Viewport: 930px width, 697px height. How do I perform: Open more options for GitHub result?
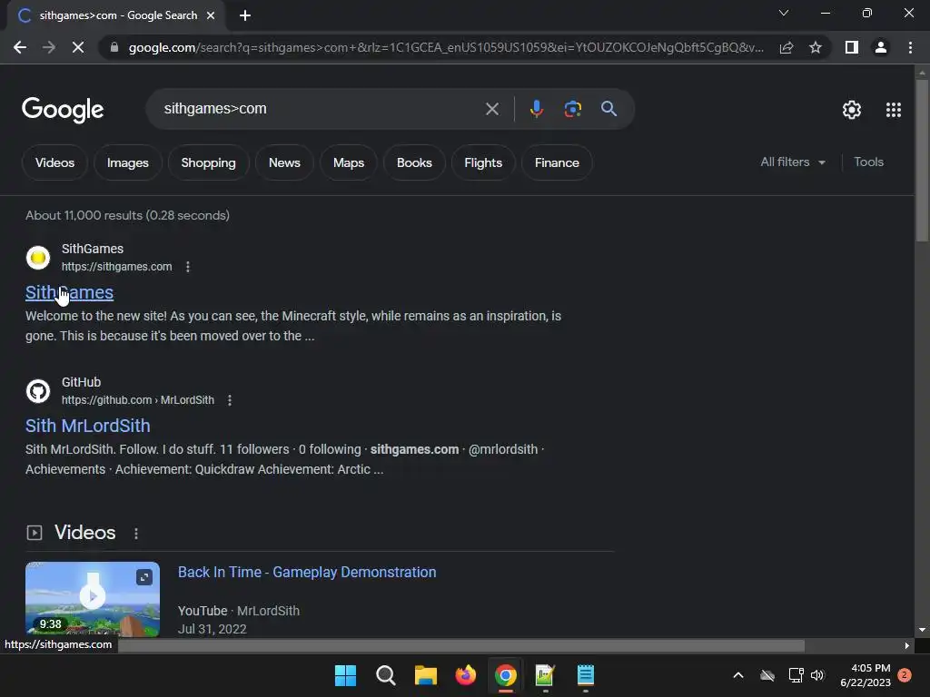coord(230,400)
